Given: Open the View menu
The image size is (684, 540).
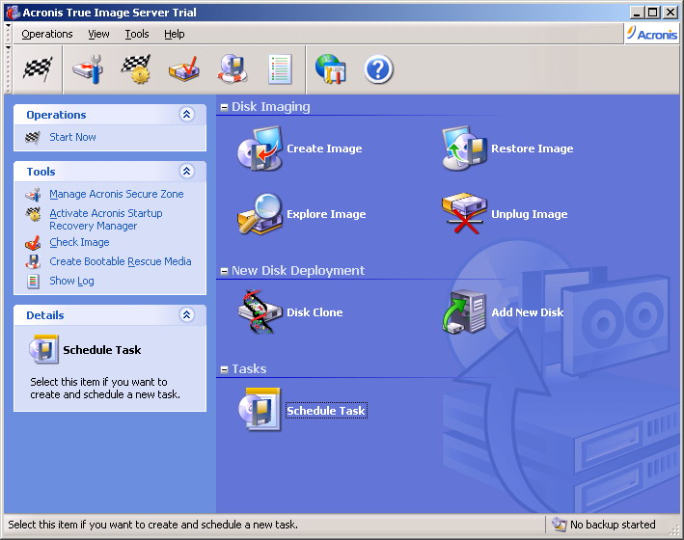Looking at the screenshot, I should coord(98,34).
